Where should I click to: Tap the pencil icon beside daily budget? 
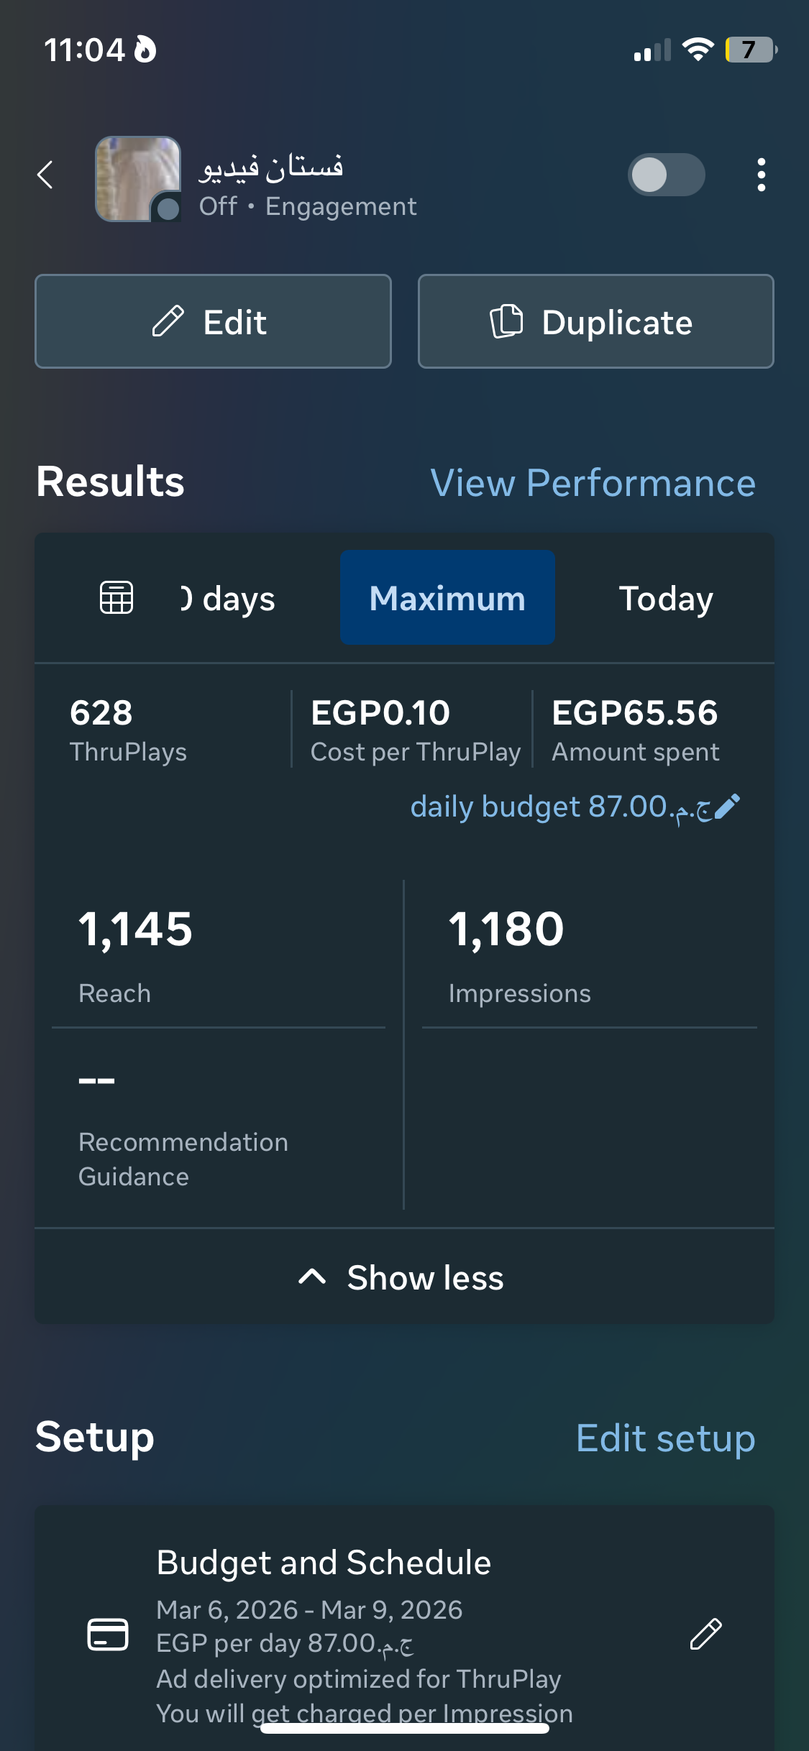[728, 806]
